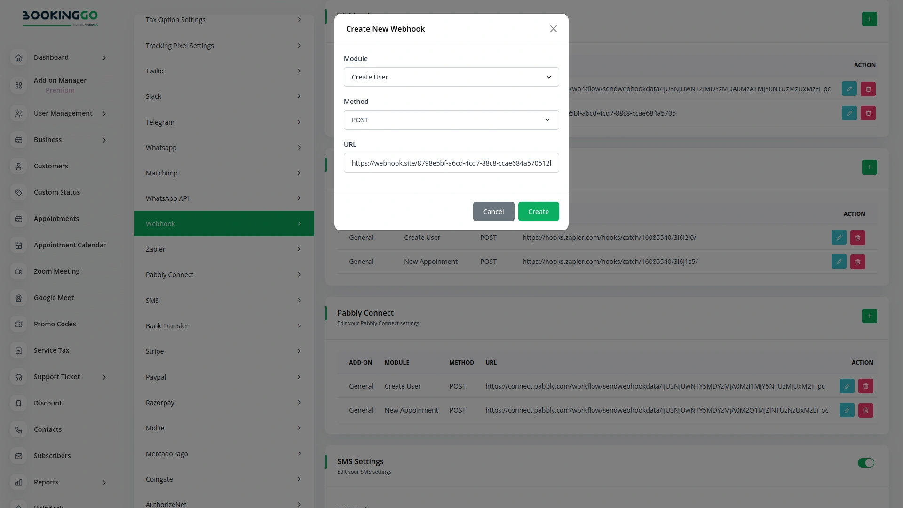Open the Method dropdown
This screenshot has width=903, height=508.
tap(451, 120)
